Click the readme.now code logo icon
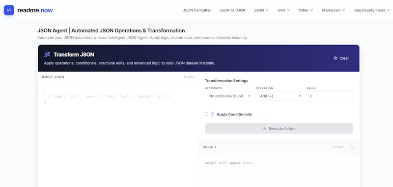The width and height of the screenshot is (393, 187). pyautogui.click(x=9, y=10)
